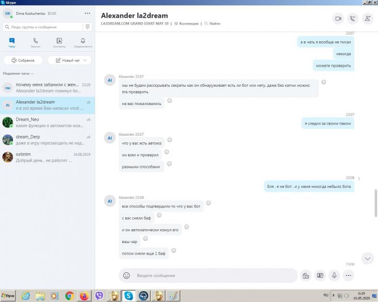Start an audio call from the chat header
Screen dimensions: 378x302
pyautogui.click(x=353, y=19)
